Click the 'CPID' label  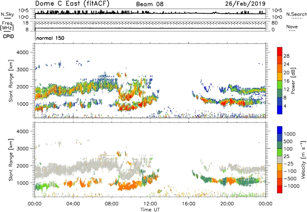tap(8, 36)
